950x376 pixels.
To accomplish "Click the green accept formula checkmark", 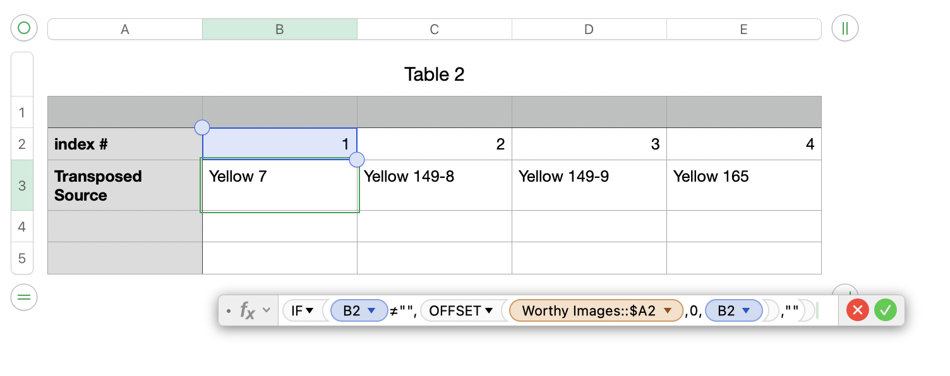I will (x=886, y=310).
